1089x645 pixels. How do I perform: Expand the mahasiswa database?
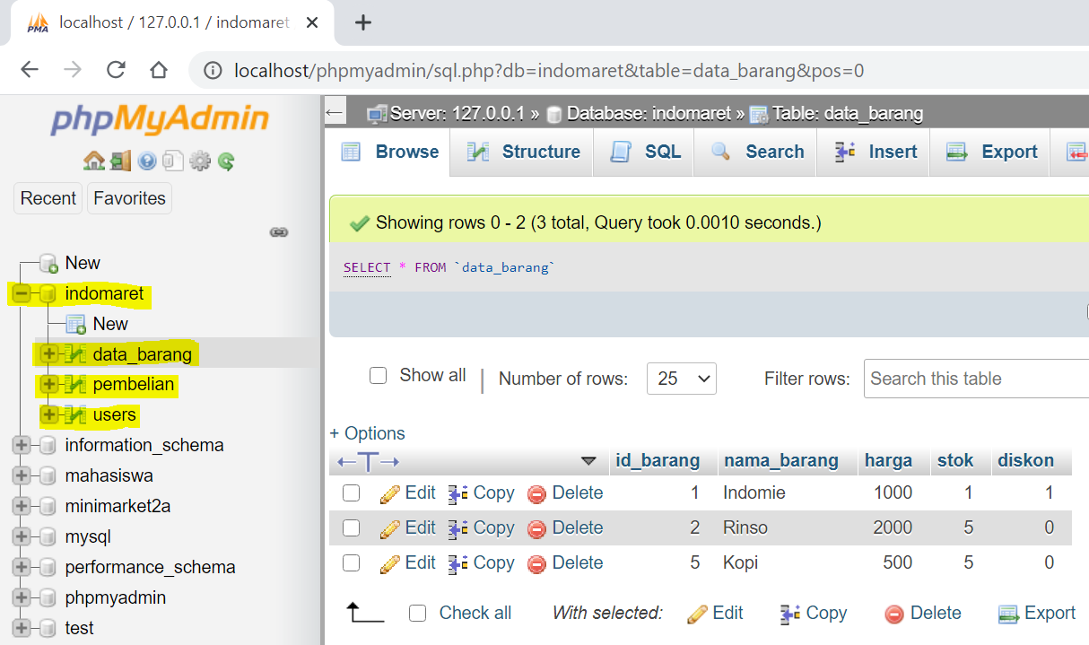click(22, 475)
